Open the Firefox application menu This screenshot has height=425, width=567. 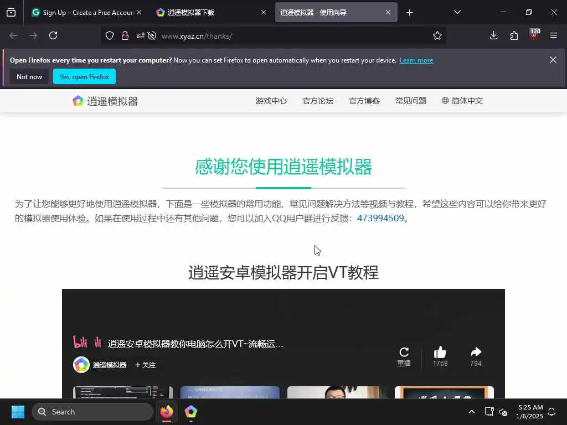tap(554, 35)
